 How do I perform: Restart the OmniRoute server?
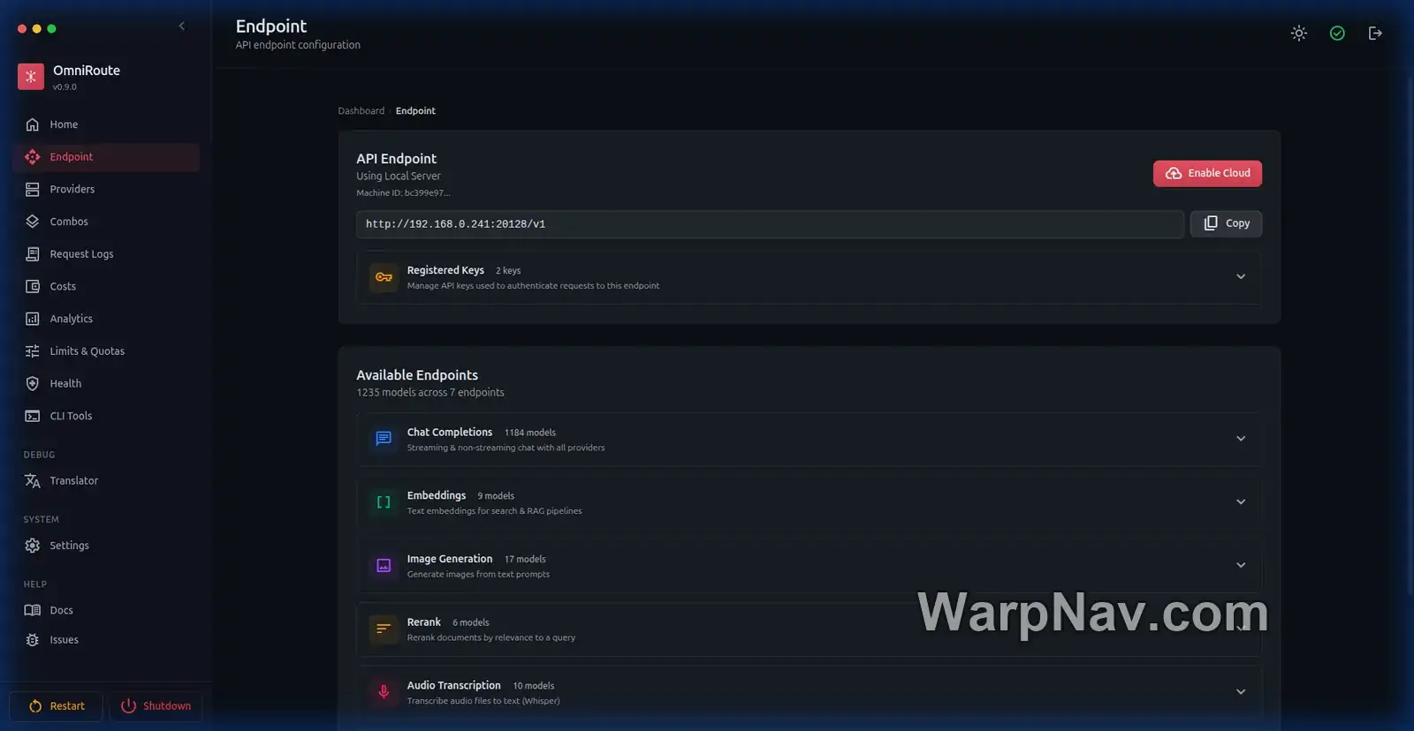57,706
